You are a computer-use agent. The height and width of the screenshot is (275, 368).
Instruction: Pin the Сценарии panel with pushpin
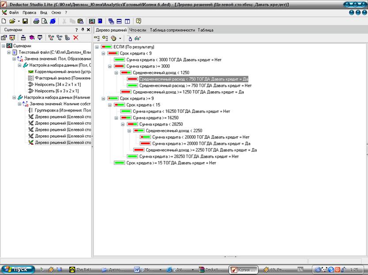(82, 30)
